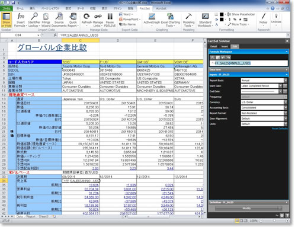Export to PowerPoint dropdown
This screenshot has height=227, width=295.
click(130, 20)
